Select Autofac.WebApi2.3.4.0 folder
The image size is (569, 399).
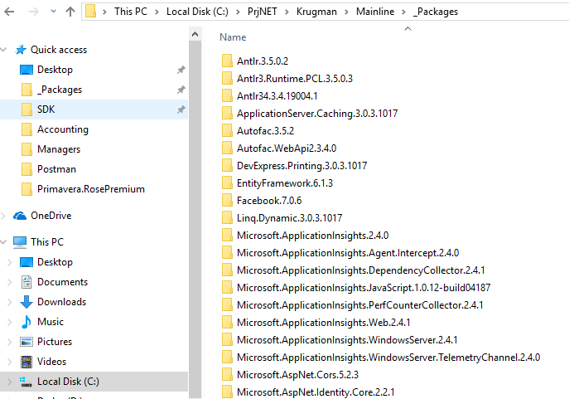287,148
